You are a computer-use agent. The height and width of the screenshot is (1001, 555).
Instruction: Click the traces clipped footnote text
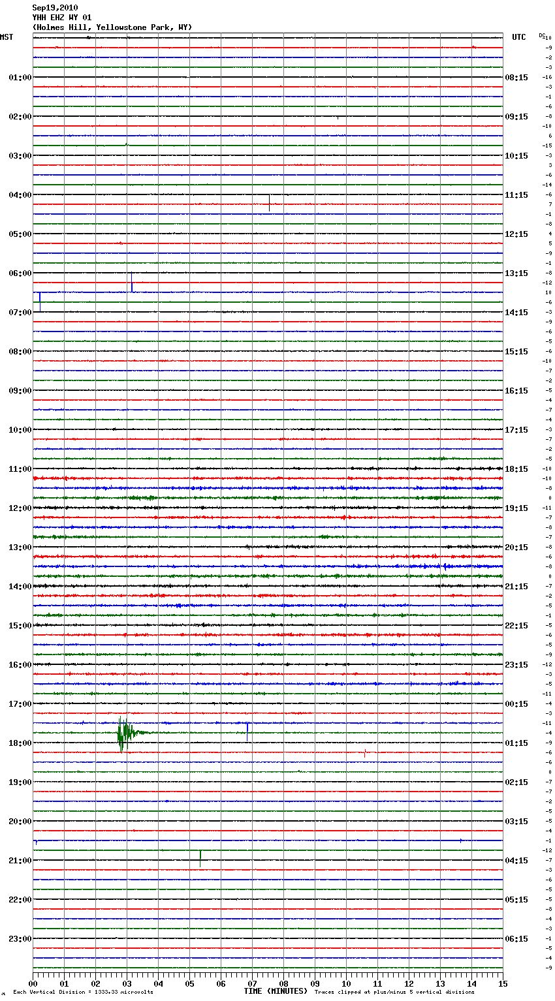pyautogui.click(x=394, y=993)
